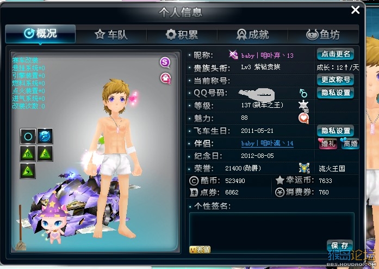The height and width of the screenshot is (269, 379).
Task: Select the blue ring item slot
Action: 28,137
